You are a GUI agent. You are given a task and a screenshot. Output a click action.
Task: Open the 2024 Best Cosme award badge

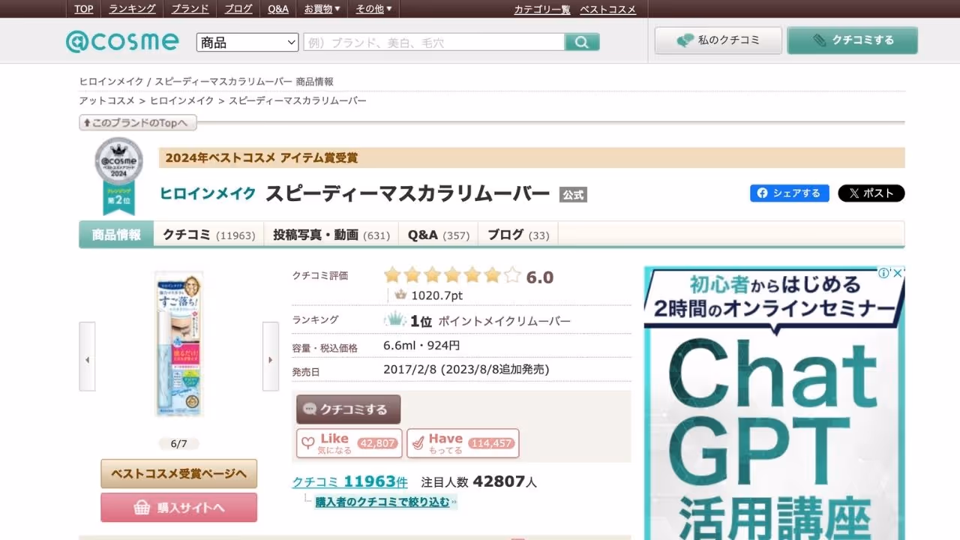pyautogui.click(x=118, y=176)
